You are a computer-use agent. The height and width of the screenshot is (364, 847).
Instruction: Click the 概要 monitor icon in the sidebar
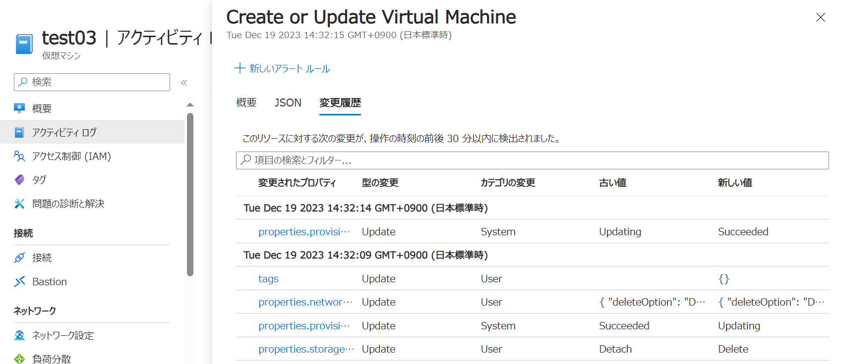point(19,108)
